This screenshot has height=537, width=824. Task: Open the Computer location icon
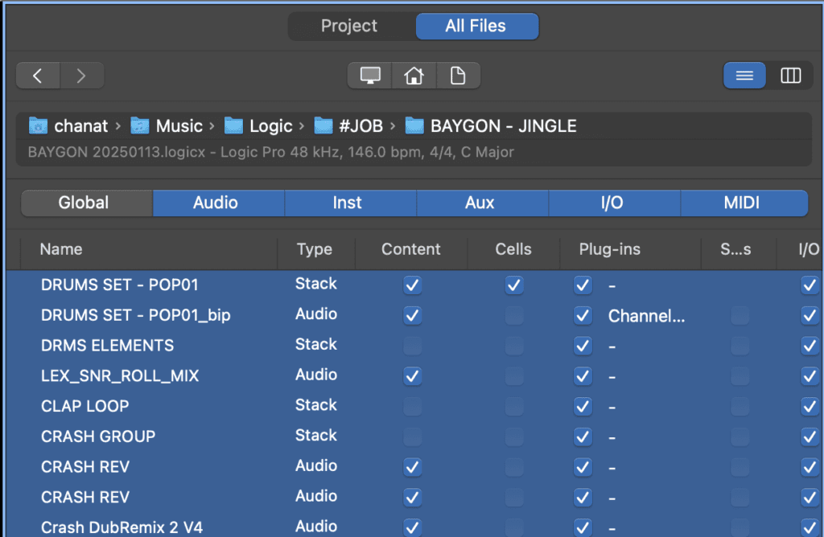[x=370, y=76]
